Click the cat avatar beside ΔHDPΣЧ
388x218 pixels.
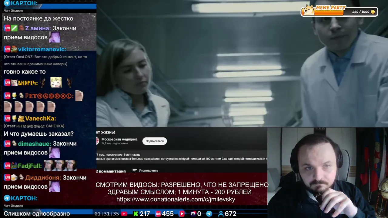coord(14,83)
